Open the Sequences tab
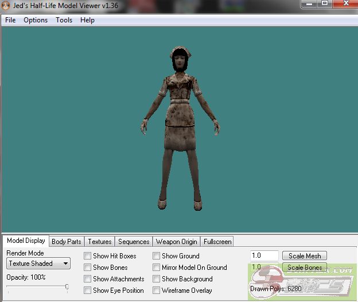This screenshot has width=358, height=302. pos(134,242)
